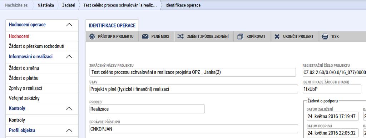
Task: Click the copy pages icon for Kopírovat
Action: click(240, 37)
